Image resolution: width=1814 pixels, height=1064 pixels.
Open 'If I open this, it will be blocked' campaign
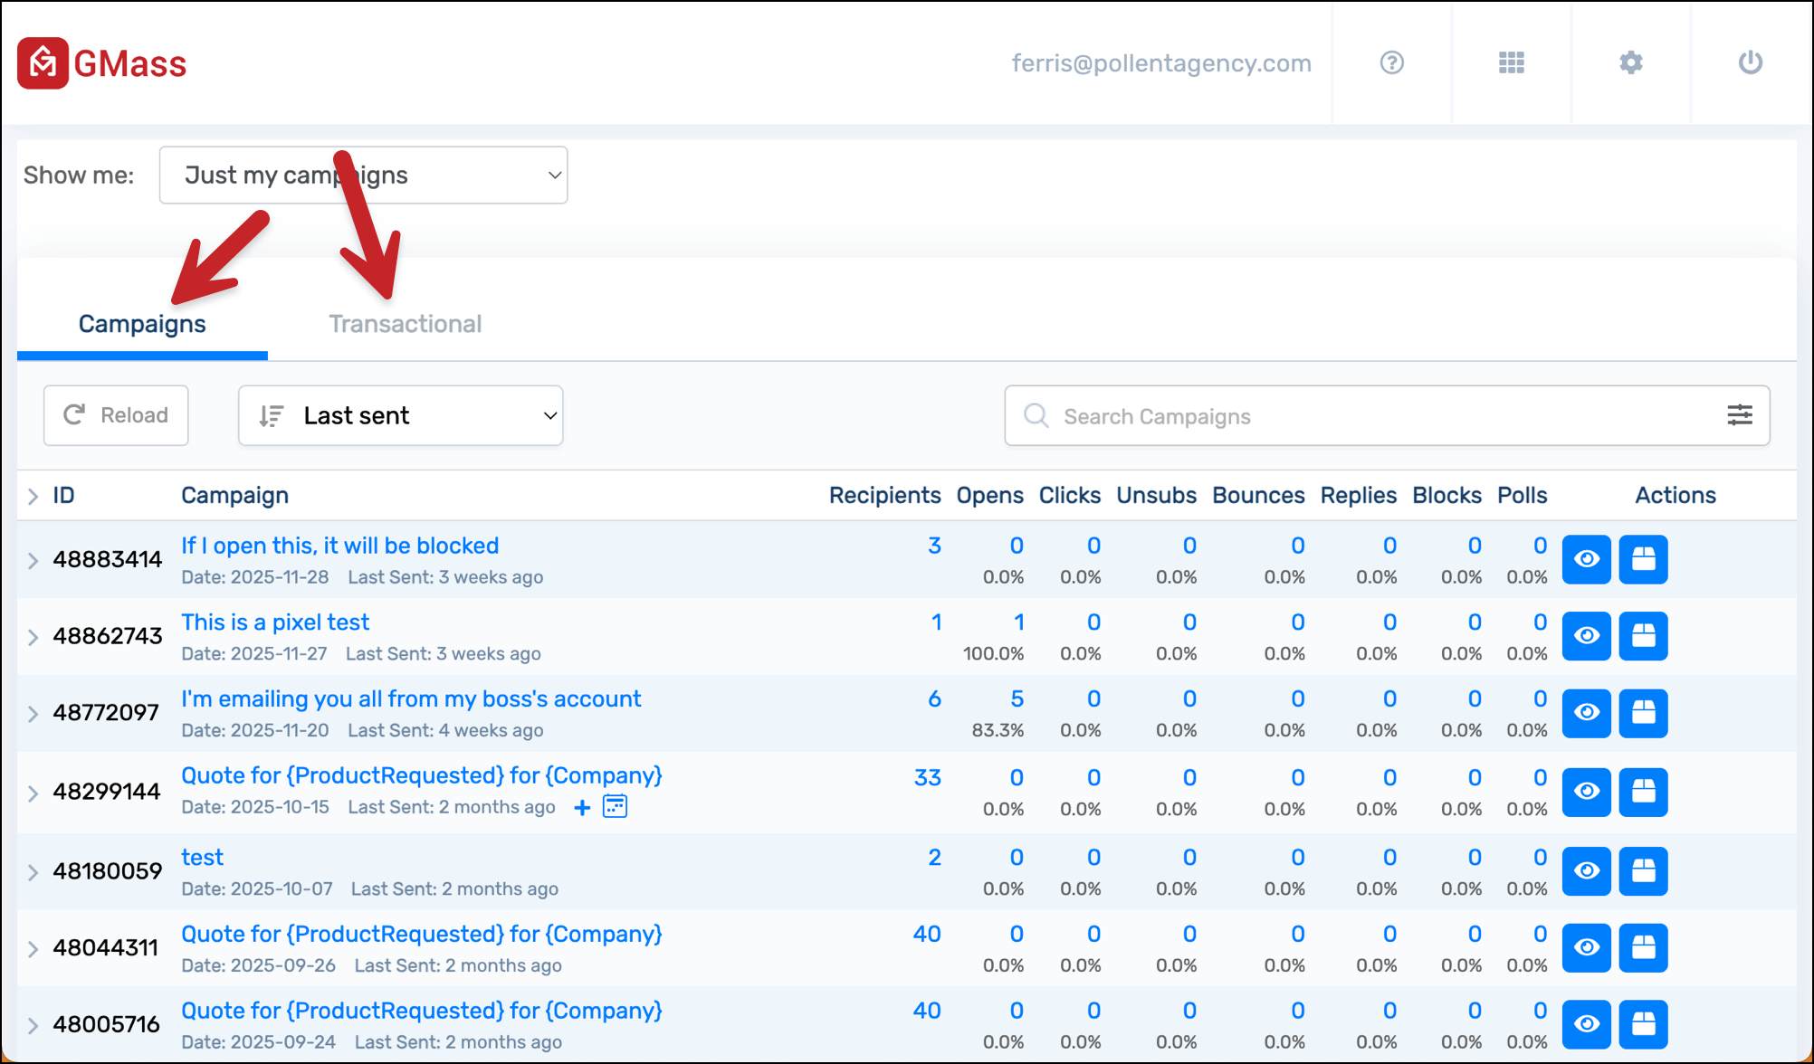[339, 546]
